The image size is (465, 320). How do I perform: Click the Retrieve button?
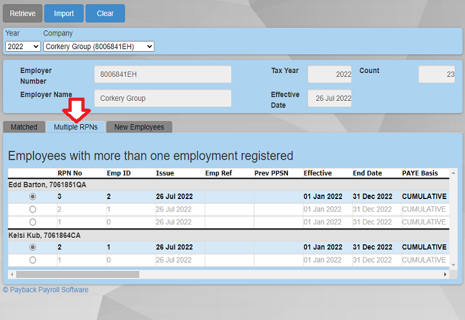click(23, 14)
